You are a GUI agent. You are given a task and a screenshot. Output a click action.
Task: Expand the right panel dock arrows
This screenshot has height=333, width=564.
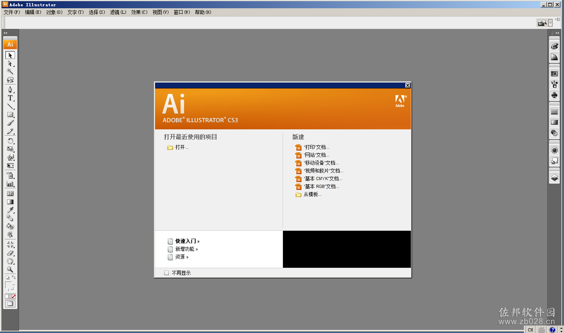557,33
